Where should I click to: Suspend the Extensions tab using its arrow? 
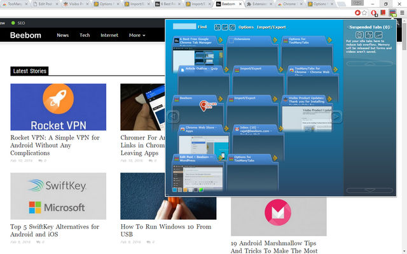click(x=275, y=40)
